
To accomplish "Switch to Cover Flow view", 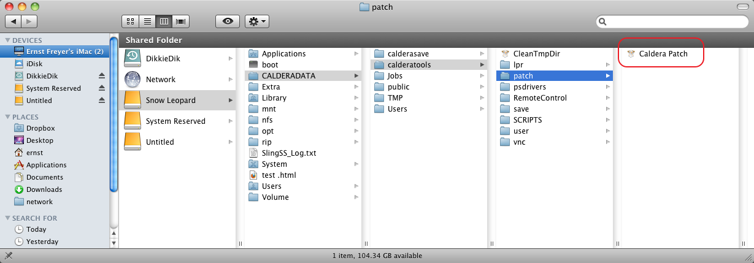I will [180, 21].
